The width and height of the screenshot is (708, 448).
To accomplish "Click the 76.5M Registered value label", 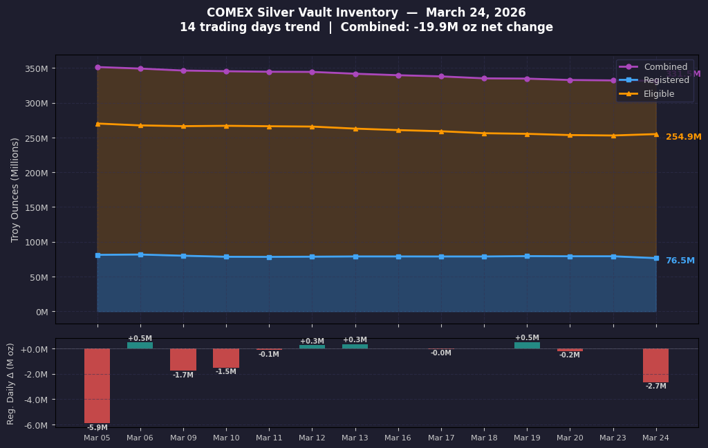I will [x=680, y=260].
